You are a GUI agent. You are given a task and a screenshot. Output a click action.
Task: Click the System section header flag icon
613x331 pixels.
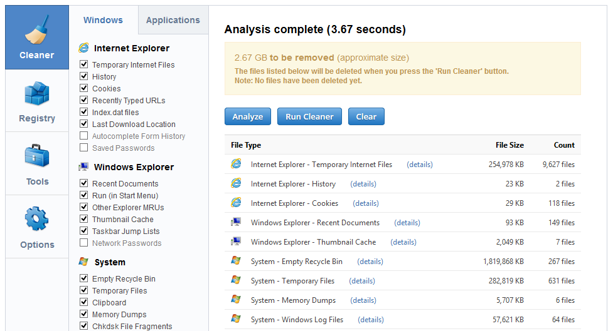point(83,262)
